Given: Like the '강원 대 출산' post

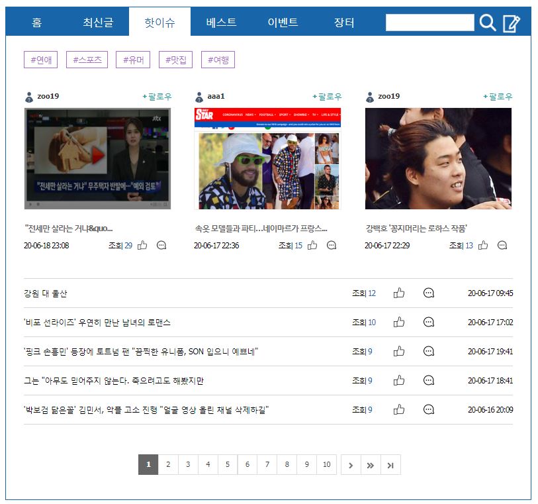Looking at the screenshot, I should pyautogui.click(x=399, y=293).
